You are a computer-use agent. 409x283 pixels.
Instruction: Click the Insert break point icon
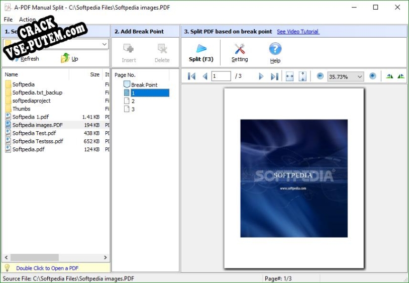(129, 49)
